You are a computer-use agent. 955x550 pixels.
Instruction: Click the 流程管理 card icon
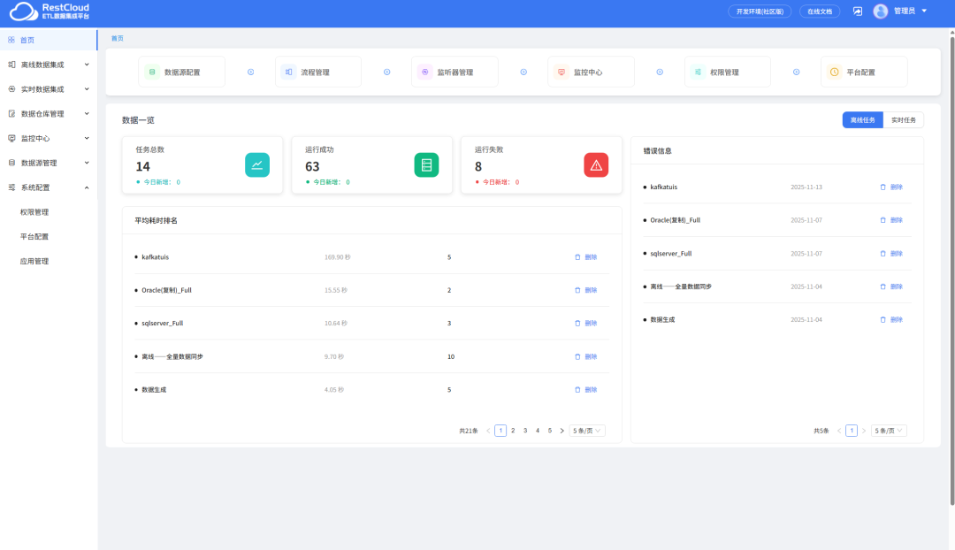tap(288, 72)
